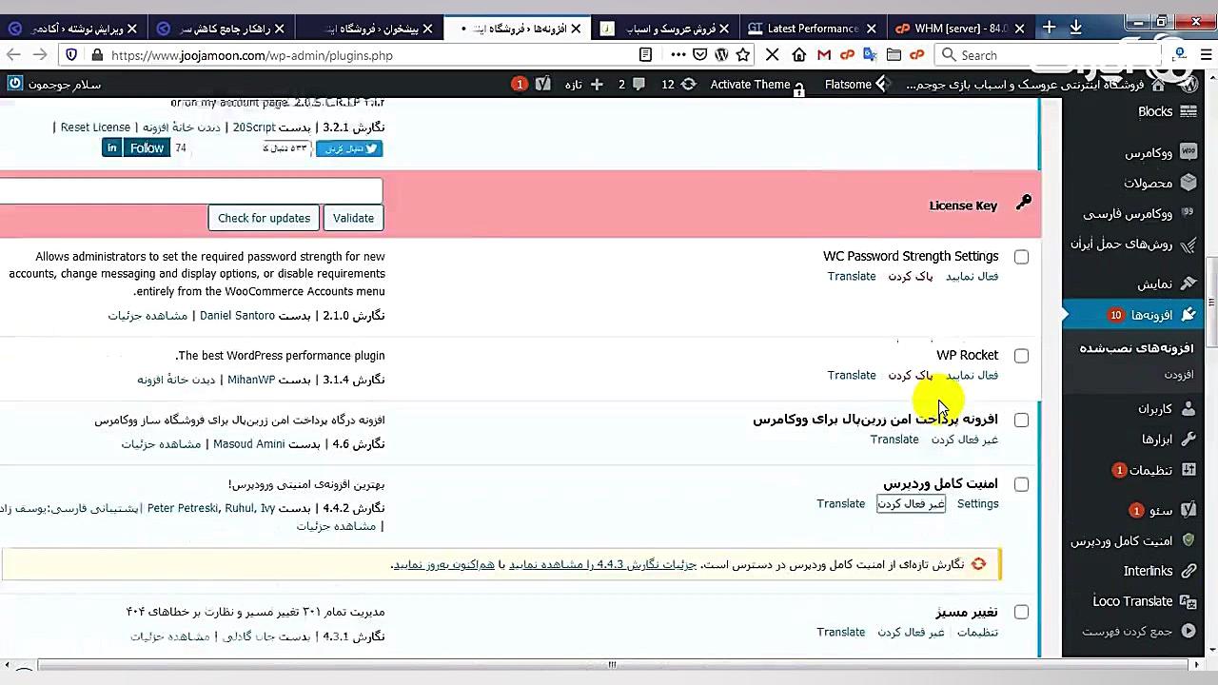The width and height of the screenshot is (1218, 685).
Task: Click the افزونه‌ها plugins plug icon
Action: (x=1189, y=314)
